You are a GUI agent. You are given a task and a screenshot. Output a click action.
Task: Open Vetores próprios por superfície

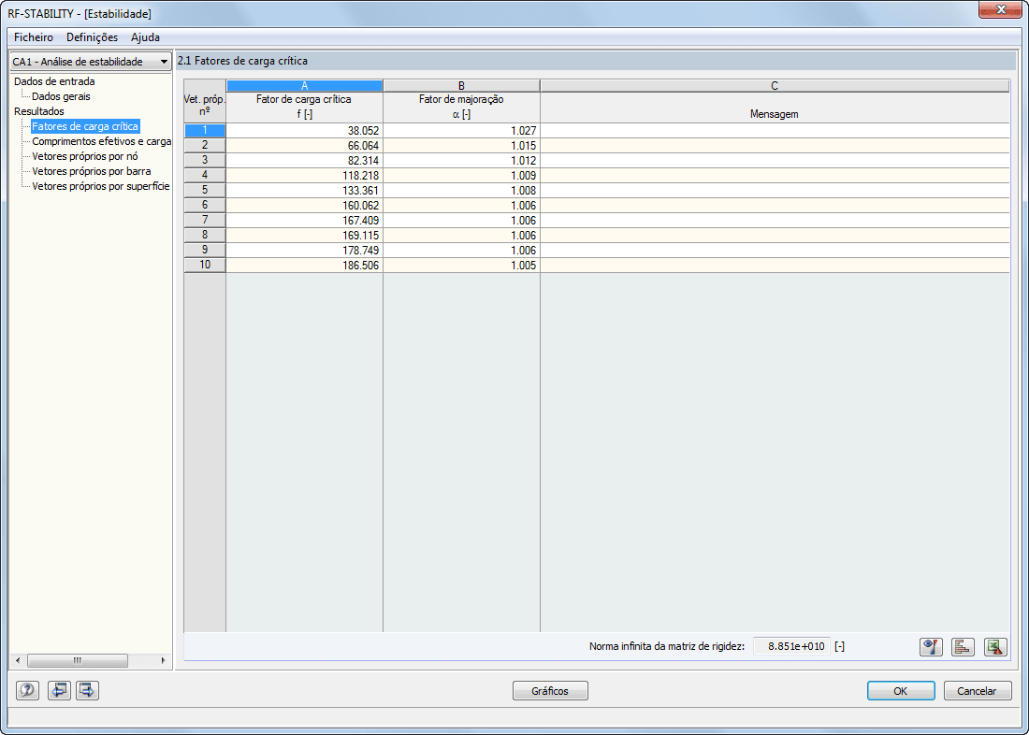click(100, 186)
